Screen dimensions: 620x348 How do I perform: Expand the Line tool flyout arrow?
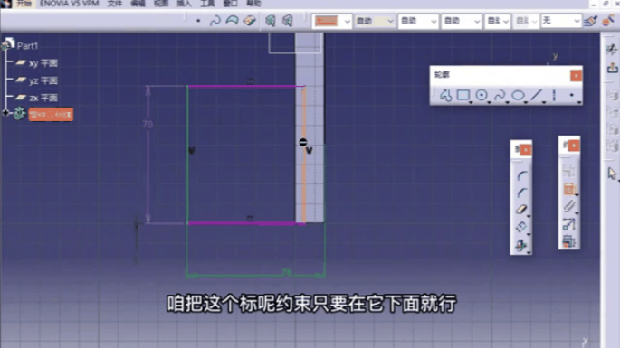544,103
